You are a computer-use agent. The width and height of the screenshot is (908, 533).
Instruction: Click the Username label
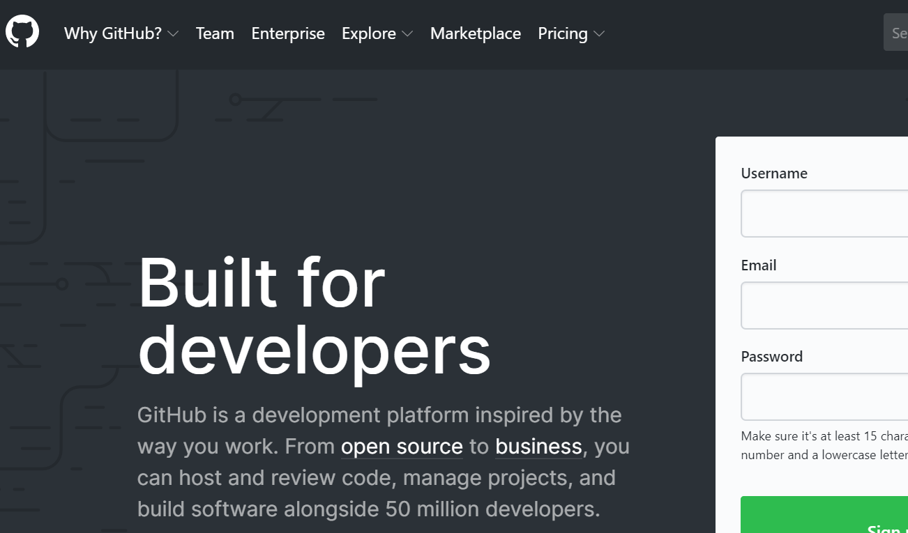[774, 173]
